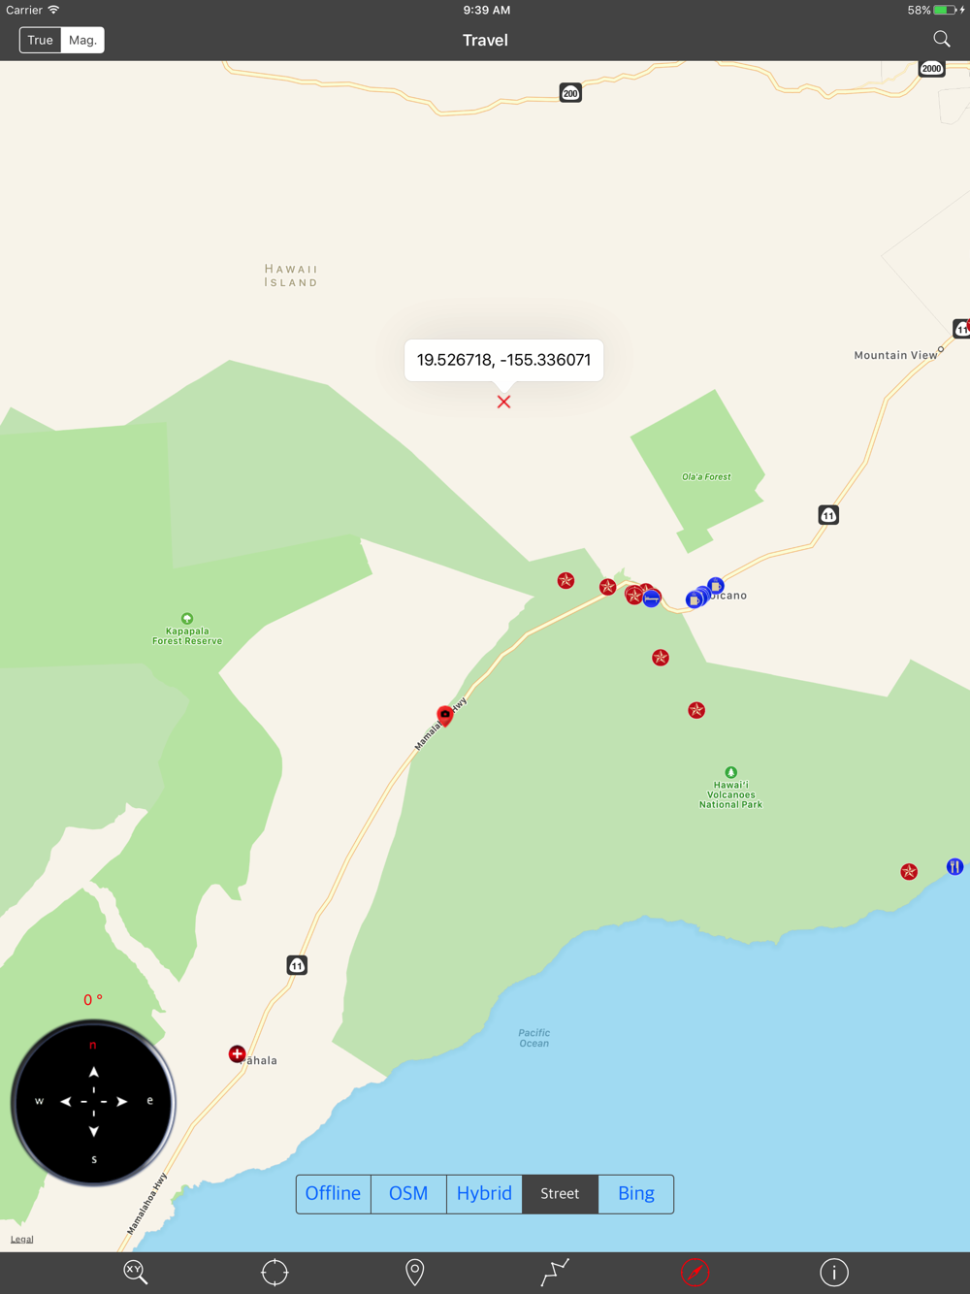Tap the Legal link on map
This screenshot has height=1294, width=970.
click(x=21, y=1239)
